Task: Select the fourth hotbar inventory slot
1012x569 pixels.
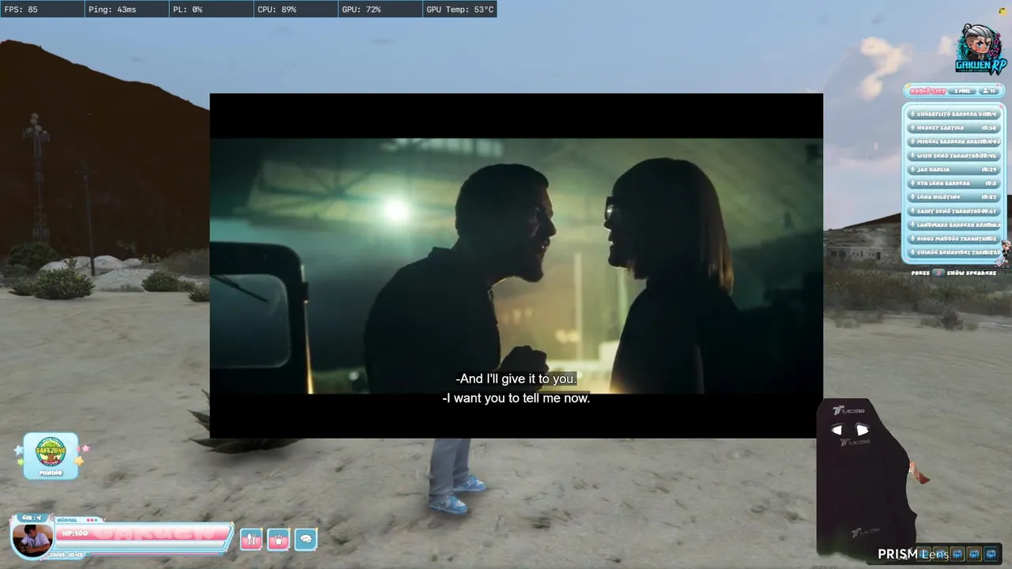Action: point(974,554)
